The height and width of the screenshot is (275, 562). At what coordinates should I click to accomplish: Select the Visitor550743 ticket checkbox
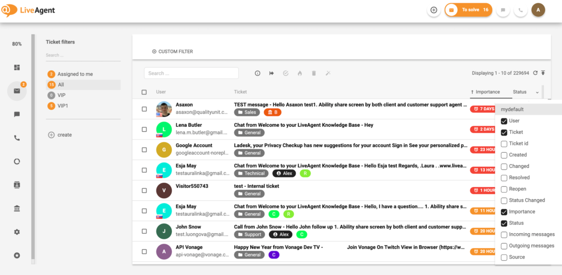point(144,190)
